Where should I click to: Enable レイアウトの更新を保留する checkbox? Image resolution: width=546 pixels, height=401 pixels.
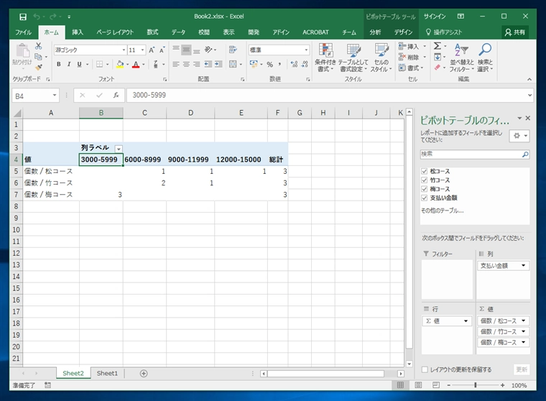[425, 369]
